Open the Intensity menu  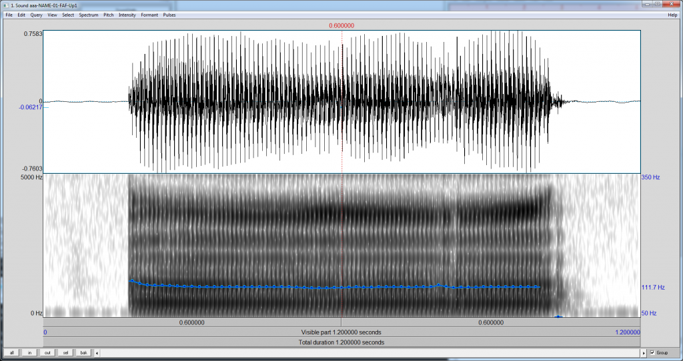(127, 15)
